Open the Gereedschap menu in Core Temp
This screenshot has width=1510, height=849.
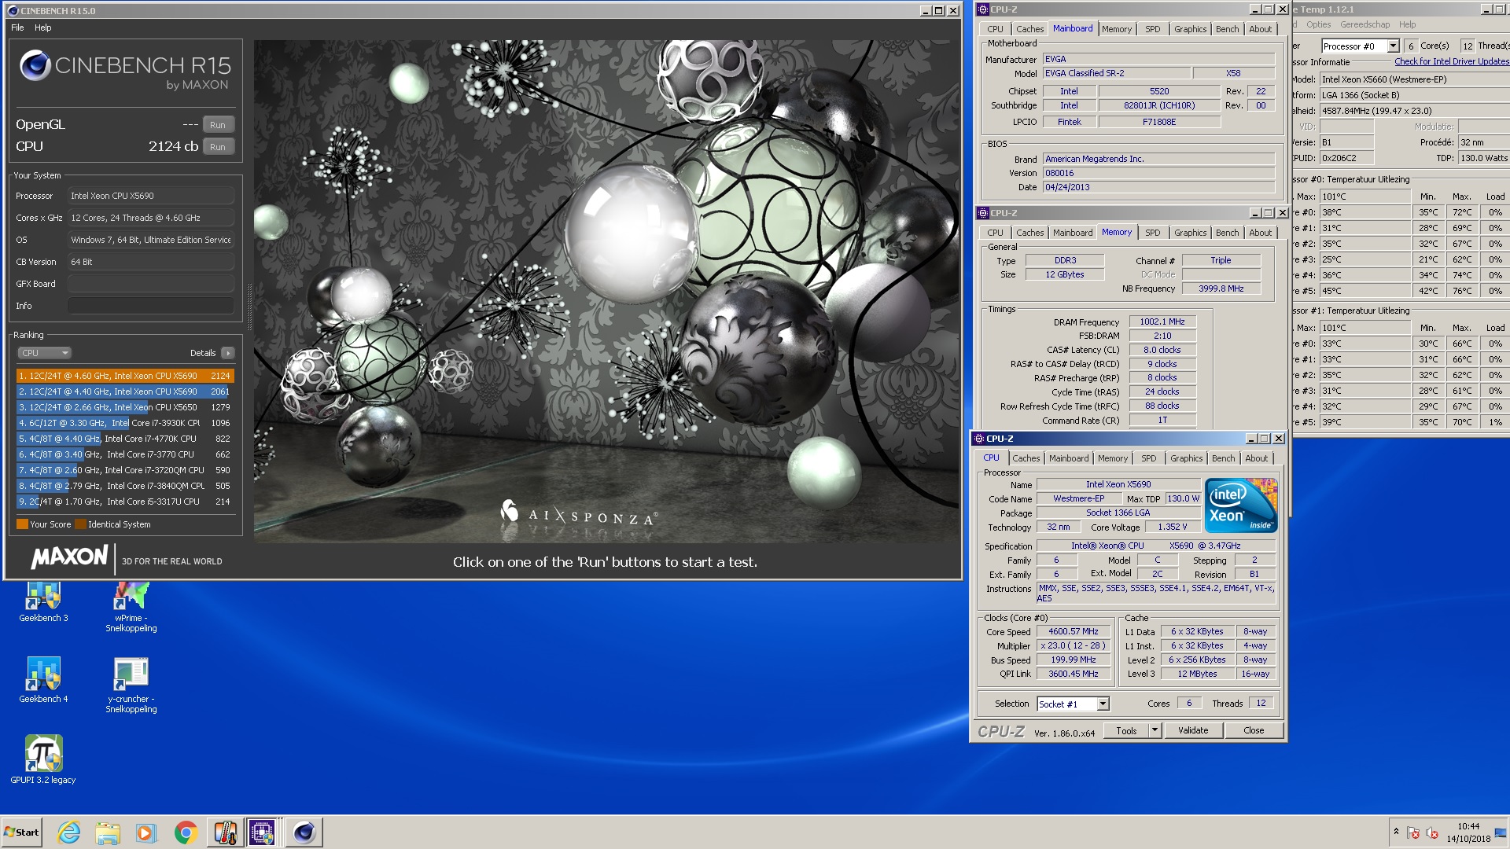(x=1365, y=24)
